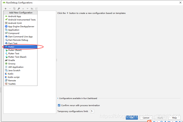Image resolution: width=183 pixels, height=122 pixels.
Task: Click the Move into folder icon
Action: pos(32,9)
